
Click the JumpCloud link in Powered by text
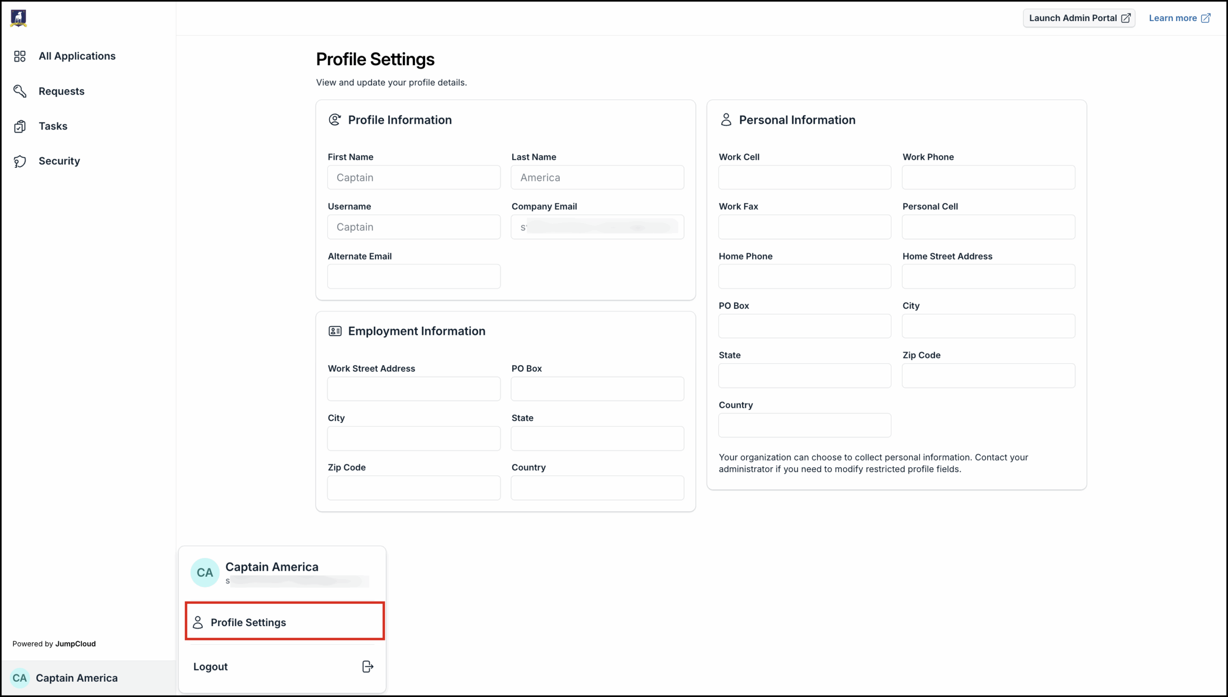(x=75, y=643)
